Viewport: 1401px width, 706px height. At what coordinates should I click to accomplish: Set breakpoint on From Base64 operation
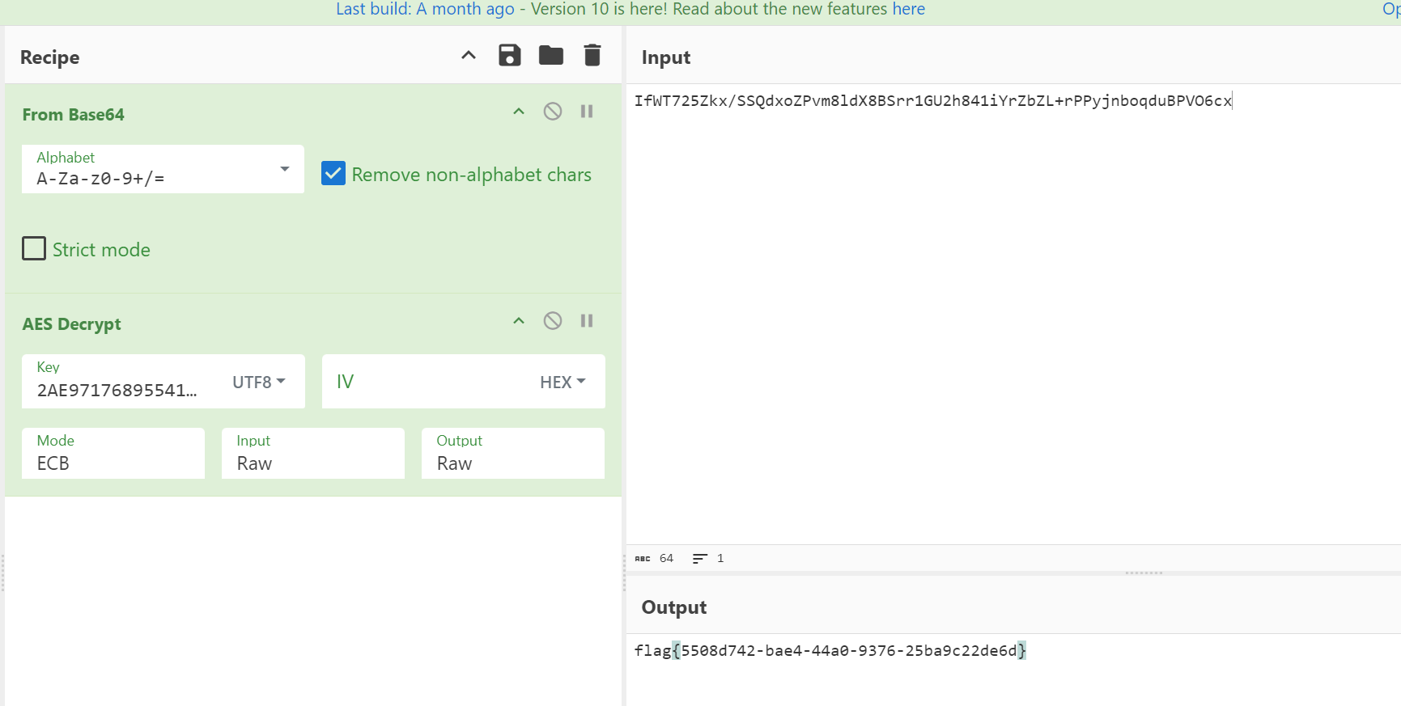tap(587, 112)
